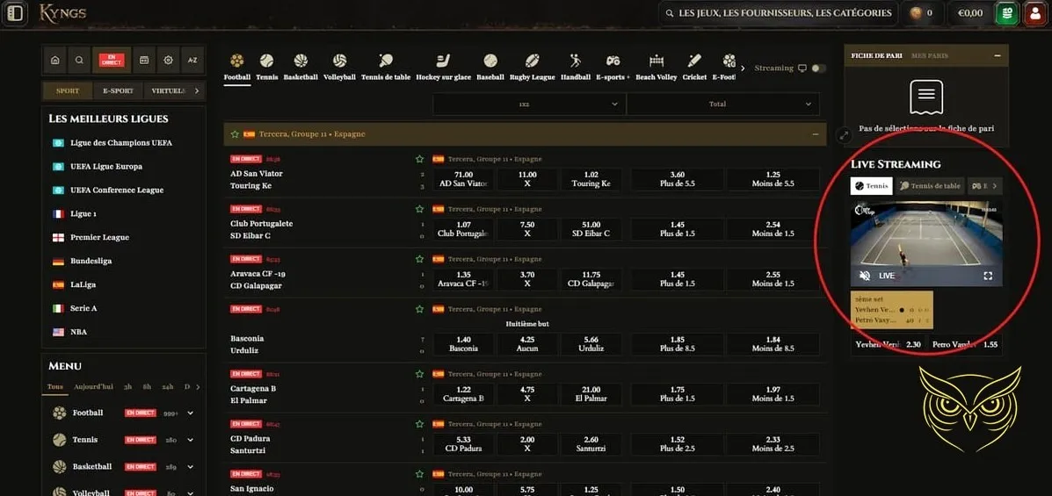Switch to the E-SPORT tab
This screenshot has width=1052, height=496.
coord(118,91)
